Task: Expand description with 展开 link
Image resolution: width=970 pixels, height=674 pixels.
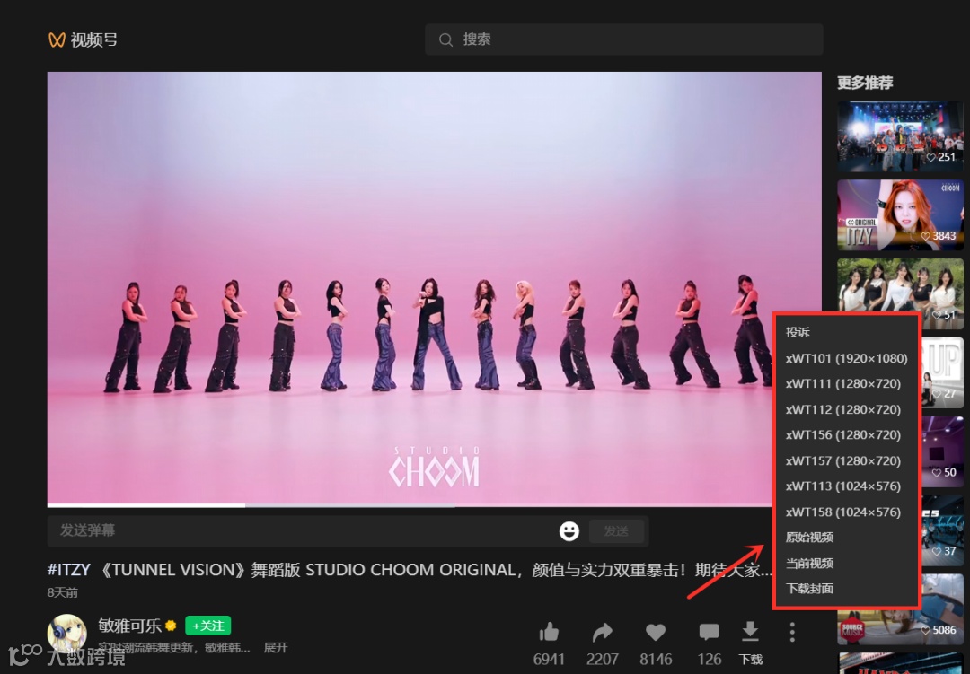Action: click(276, 647)
